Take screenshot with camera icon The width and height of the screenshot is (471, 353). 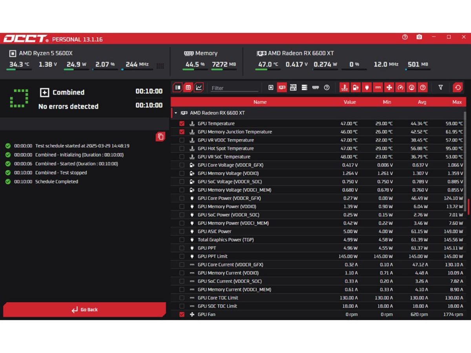coord(419,37)
